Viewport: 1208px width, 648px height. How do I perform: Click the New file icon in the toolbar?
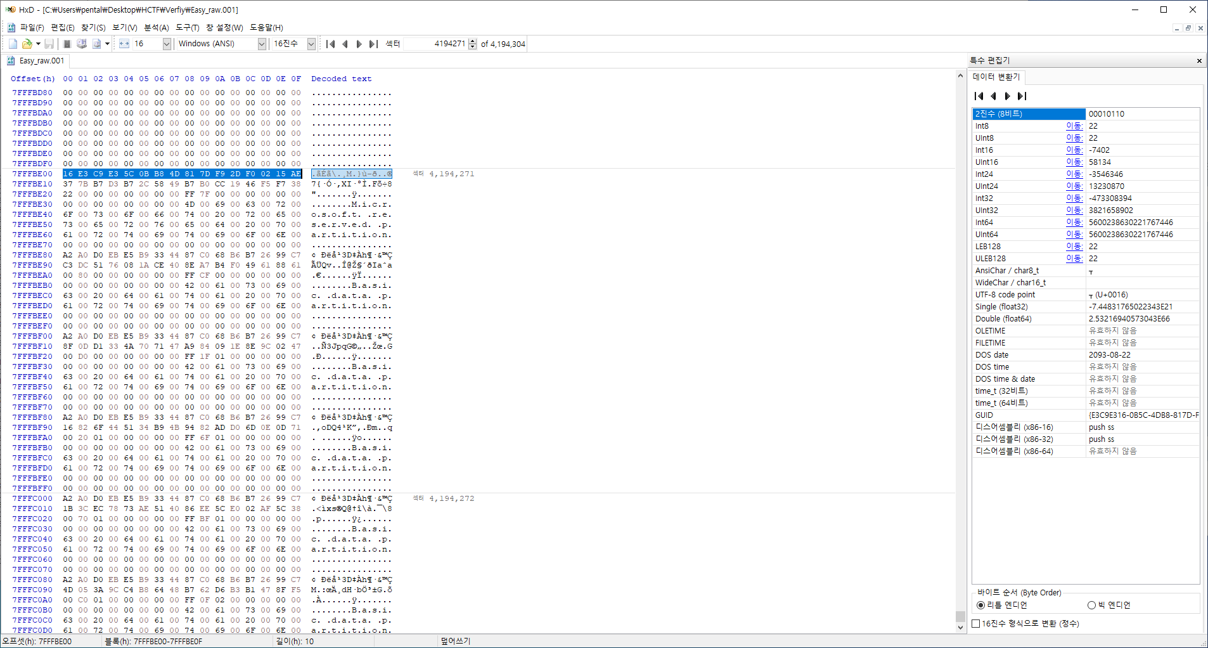(x=13, y=44)
